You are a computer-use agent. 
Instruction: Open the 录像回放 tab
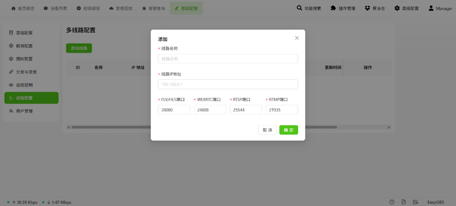pyautogui.click(x=121, y=8)
